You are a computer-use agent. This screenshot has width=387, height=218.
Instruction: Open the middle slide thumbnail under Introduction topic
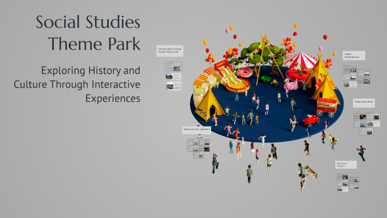(173, 76)
